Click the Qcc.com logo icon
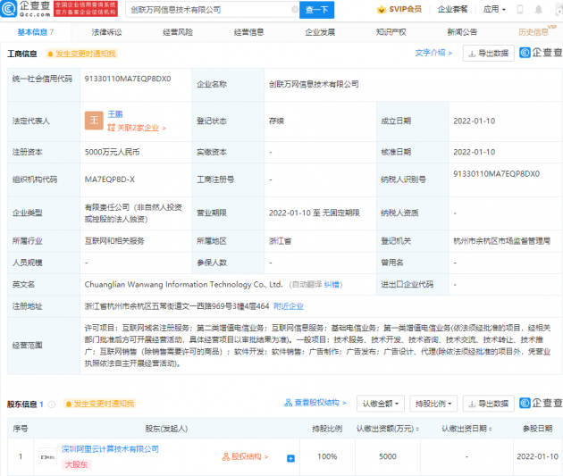This screenshot has width=563, height=476. point(8,9)
